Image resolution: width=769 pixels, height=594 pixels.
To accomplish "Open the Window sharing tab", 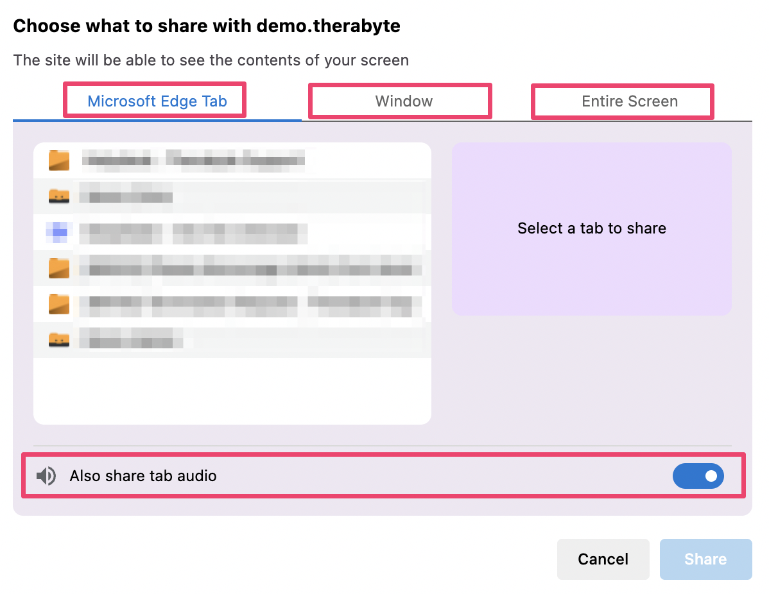I will pyautogui.click(x=404, y=101).
